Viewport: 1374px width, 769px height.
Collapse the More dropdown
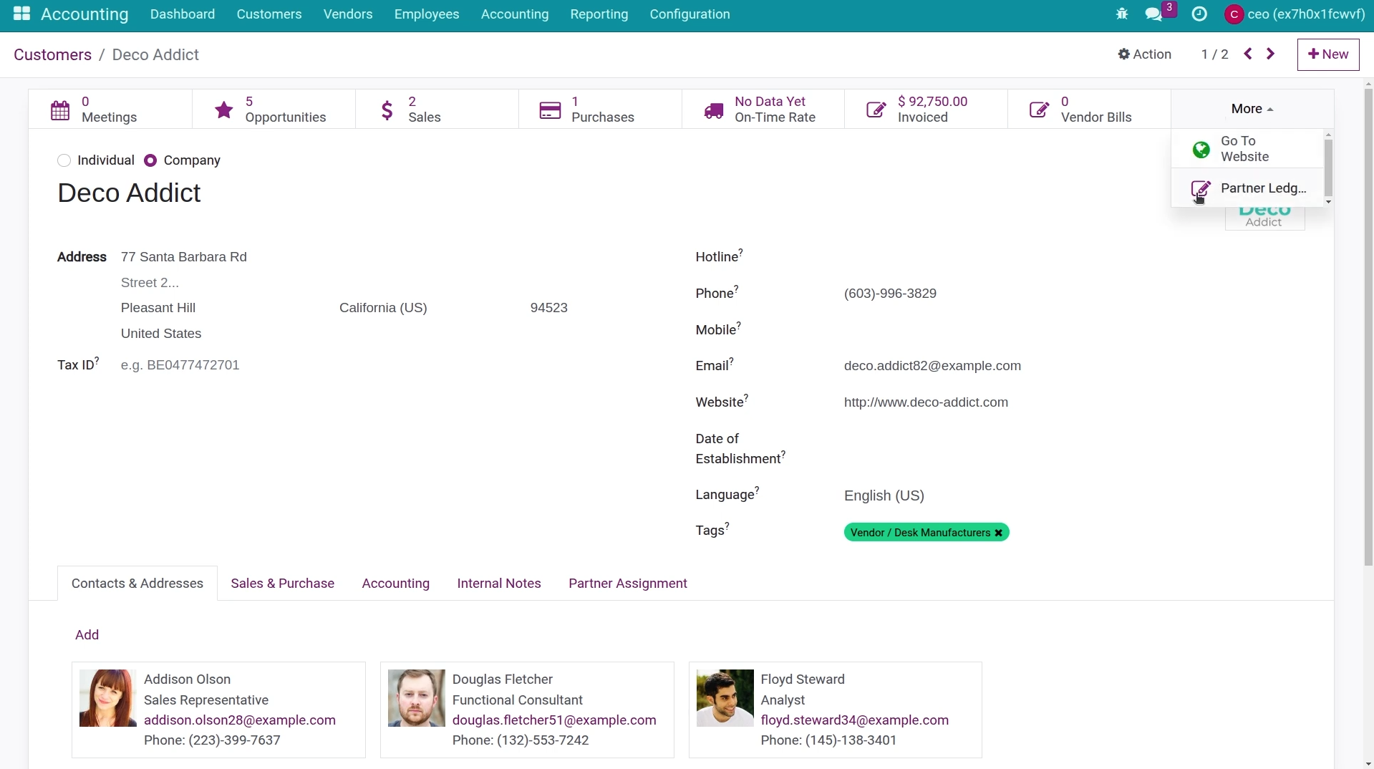tap(1251, 109)
